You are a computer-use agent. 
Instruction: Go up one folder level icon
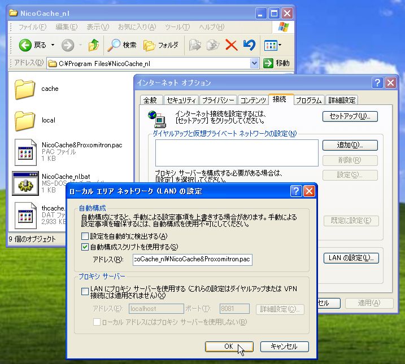94,45
